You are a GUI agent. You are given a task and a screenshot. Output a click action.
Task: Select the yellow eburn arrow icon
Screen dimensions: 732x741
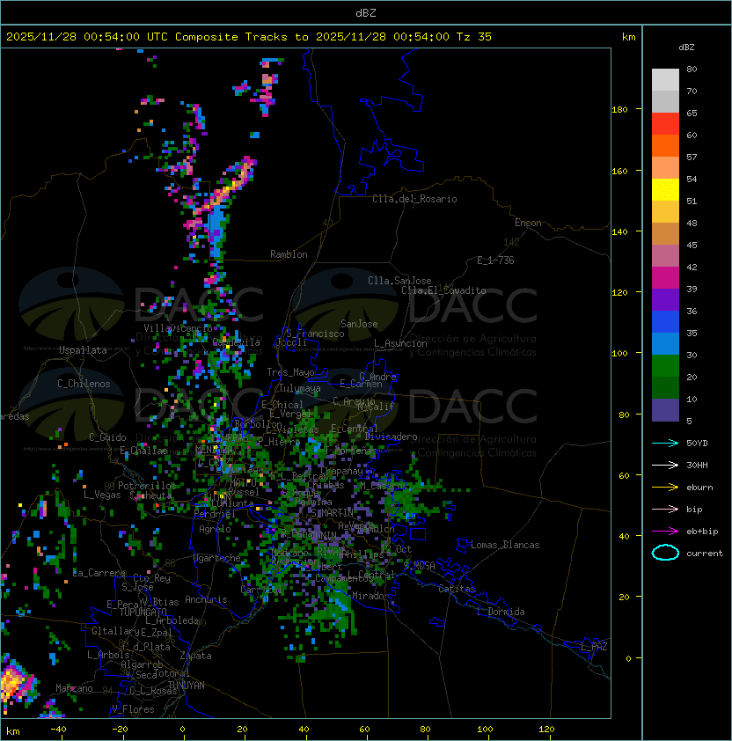665,488
